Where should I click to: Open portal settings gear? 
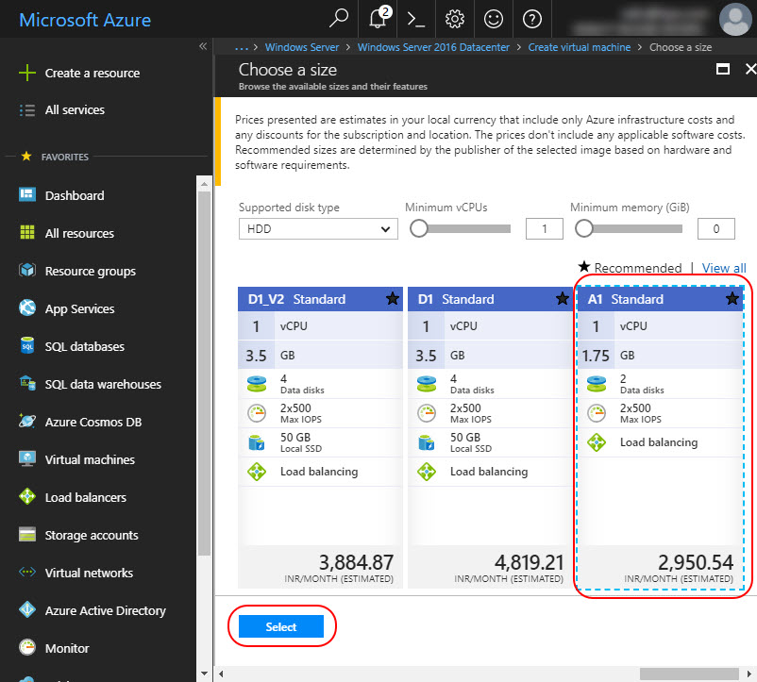click(454, 19)
